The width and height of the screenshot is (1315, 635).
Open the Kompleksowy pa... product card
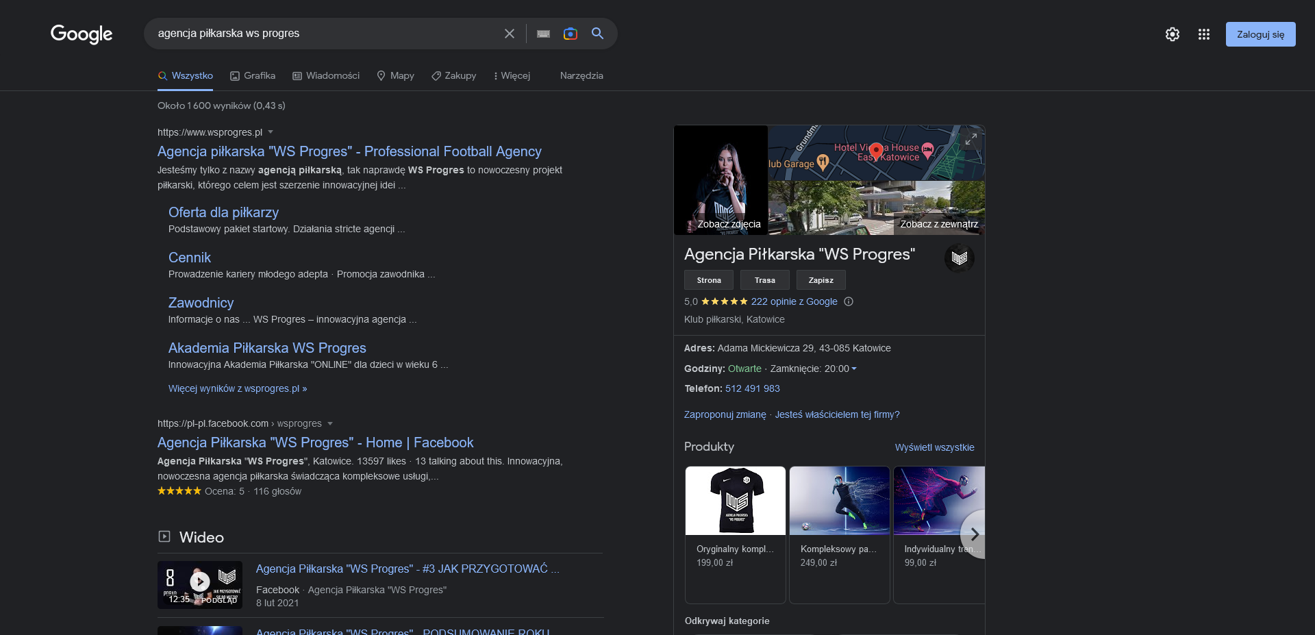[x=840, y=535]
